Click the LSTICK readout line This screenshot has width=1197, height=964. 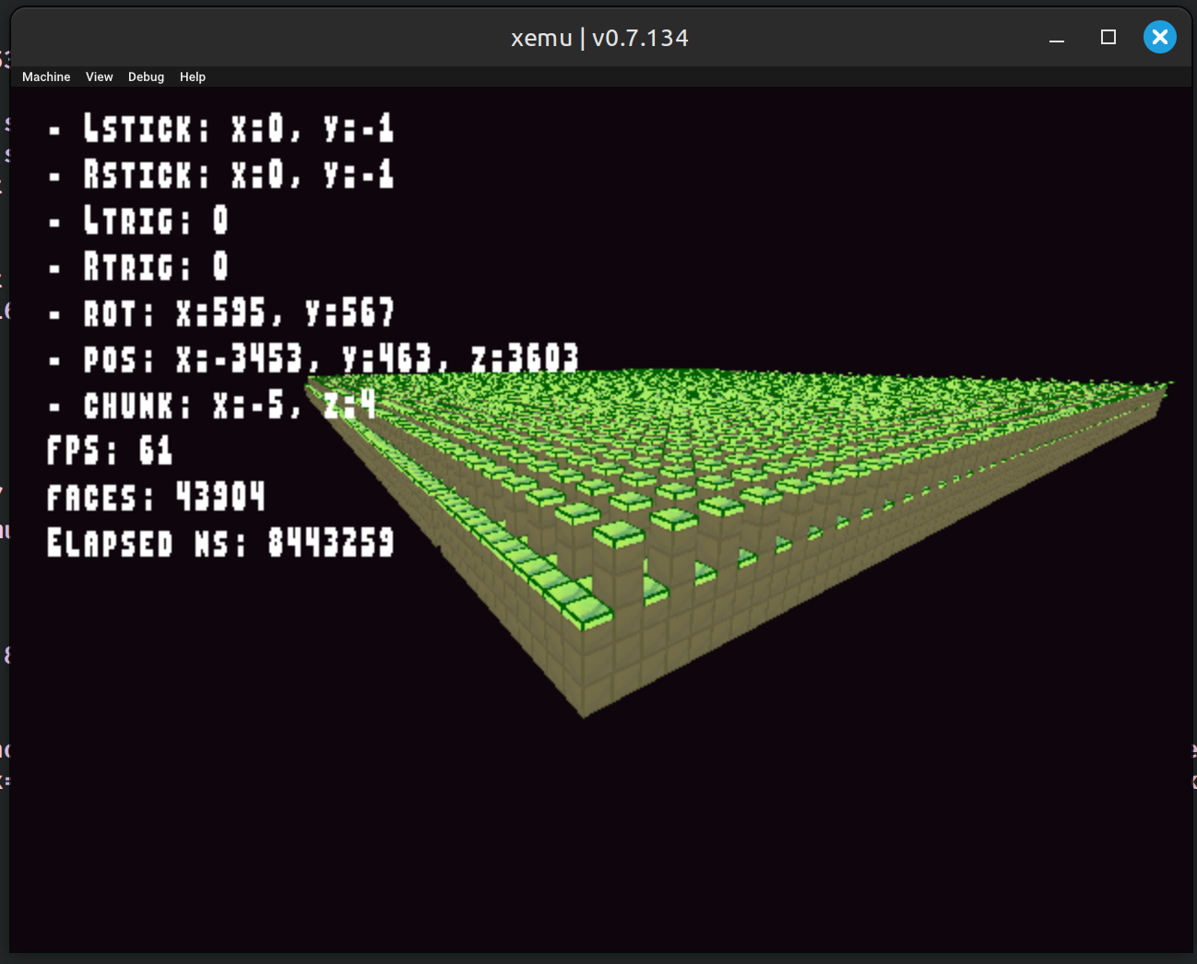coord(221,128)
